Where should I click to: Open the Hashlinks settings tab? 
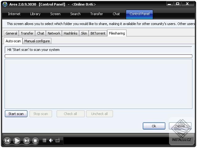70,33
